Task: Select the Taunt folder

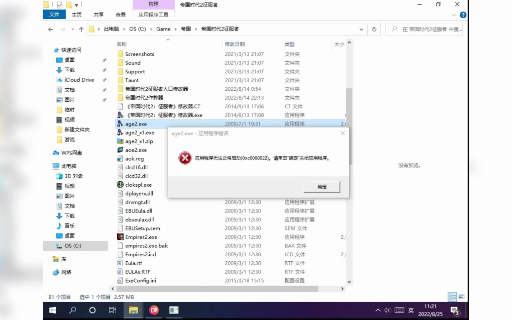Action: [x=132, y=80]
